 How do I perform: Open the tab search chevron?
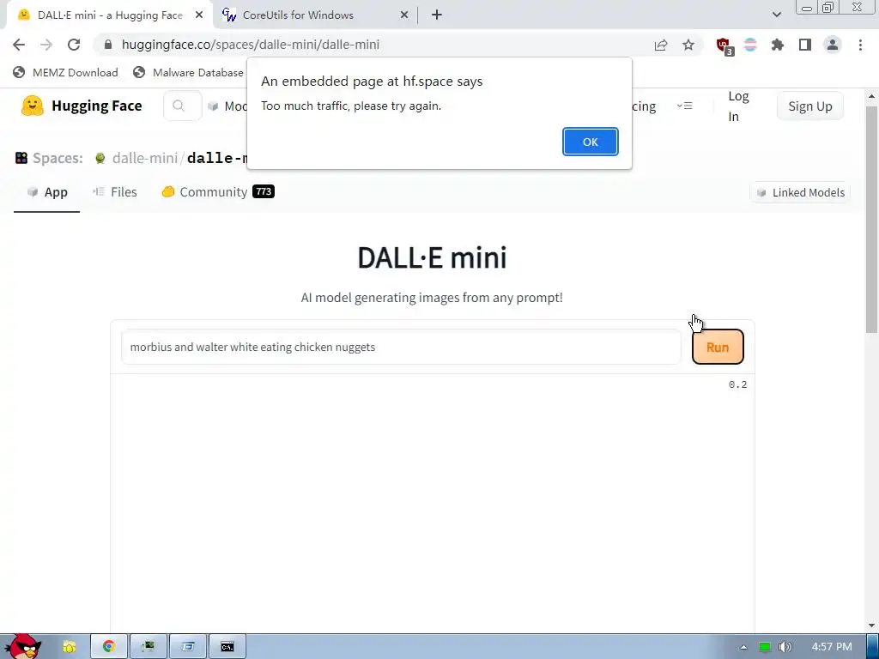tap(776, 15)
